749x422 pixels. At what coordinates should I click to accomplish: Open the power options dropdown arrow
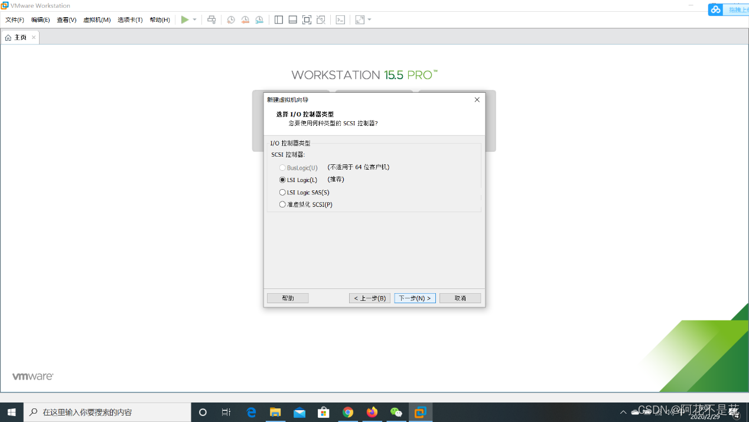coord(195,20)
